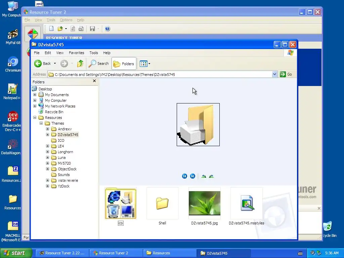Select the ICO folder in tree
This screenshot has height=258, width=344.
[61, 140]
